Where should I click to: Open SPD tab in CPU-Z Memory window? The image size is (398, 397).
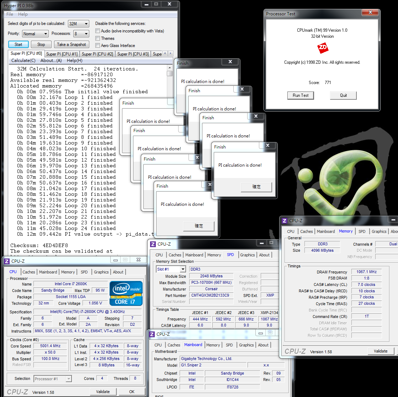[x=362, y=231]
